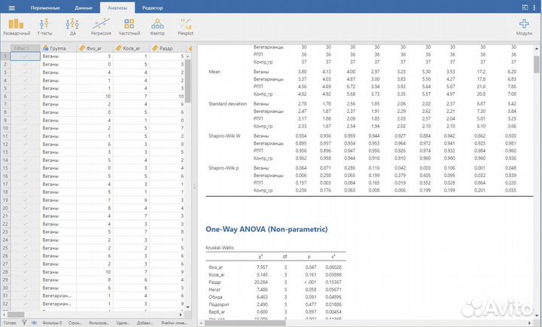Click the Удале... status entry
The height and width of the screenshot is (327, 542).
pos(123,322)
